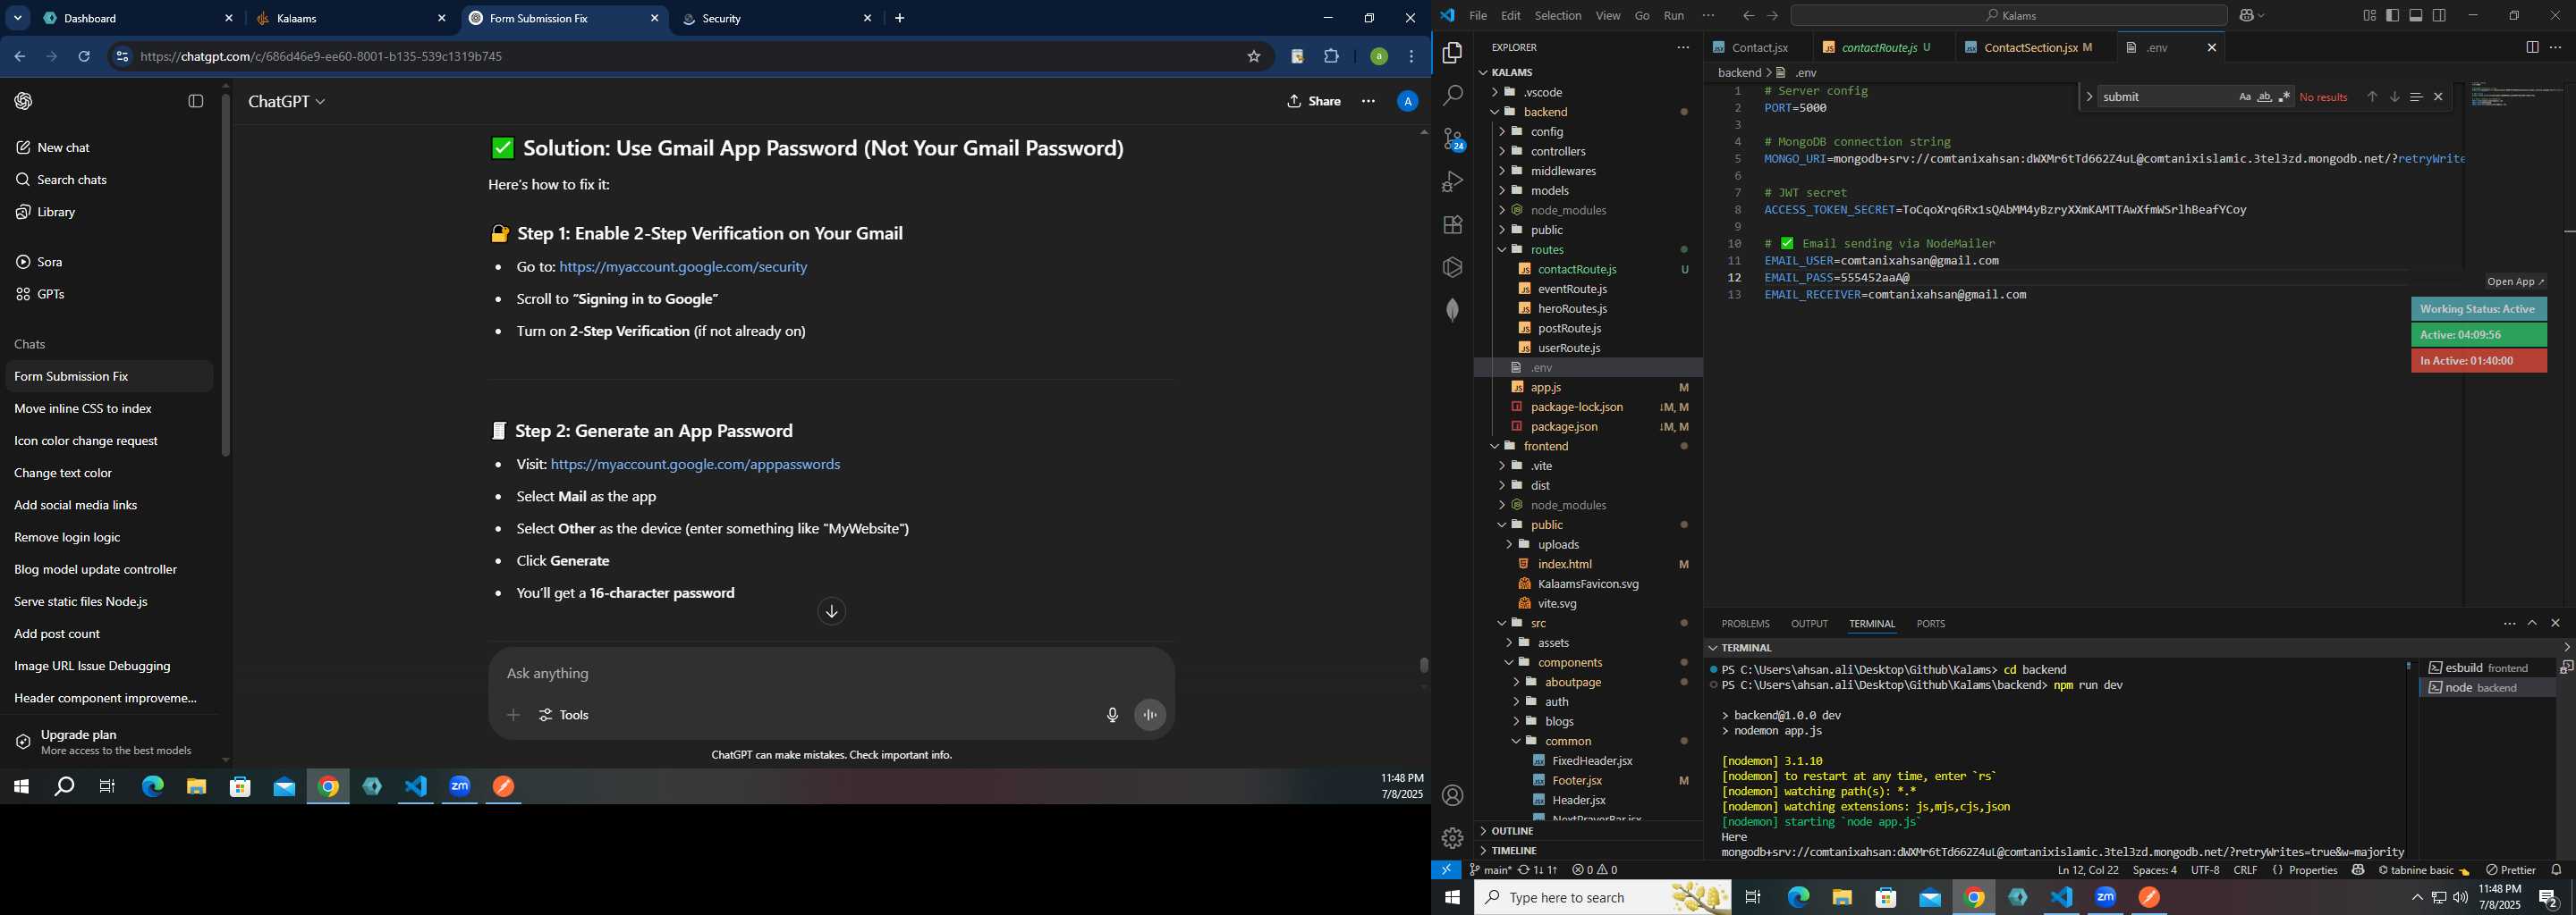Image resolution: width=2576 pixels, height=915 pixels.
Task: Expand the uploads folder
Action: [x=1508, y=544]
